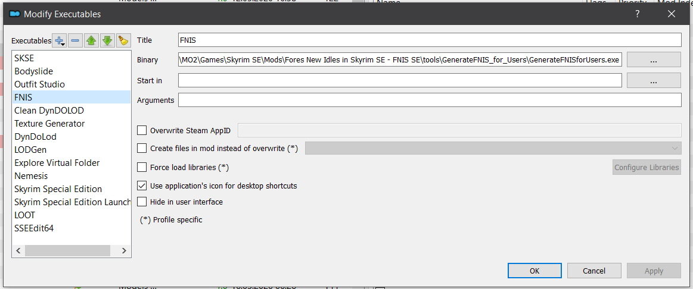This screenshot has height=289, width=693.
Task: Click the Mod Organizer icon in title bar
Action: (x=14, y=14)
